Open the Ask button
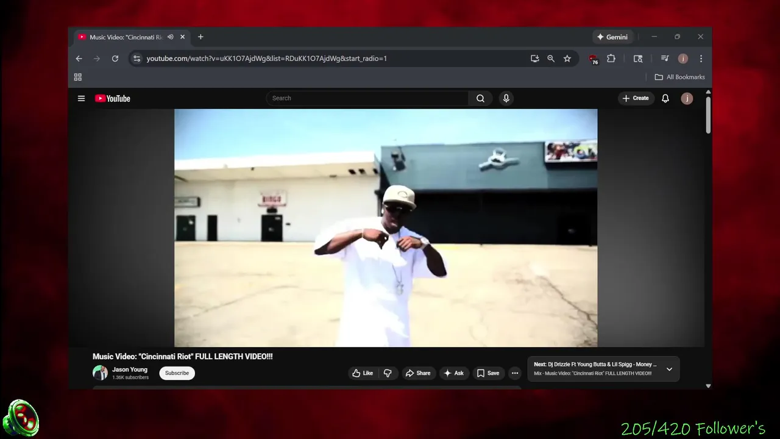780x439 pixels. pyautogui.click(x=453, y=373)
